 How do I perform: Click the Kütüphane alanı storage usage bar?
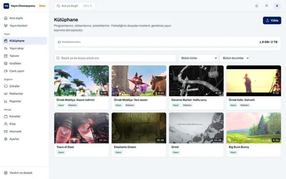[x=167, y=47]
